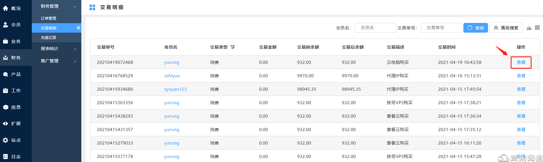543x162 pixels.
Task: Open the 产品 products icon
Action: pos(5,74)
